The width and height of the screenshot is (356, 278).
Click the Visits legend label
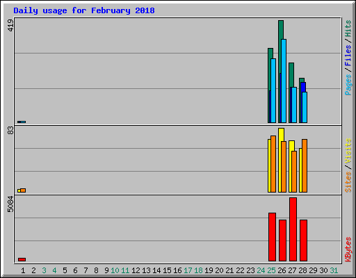point(348,152)
